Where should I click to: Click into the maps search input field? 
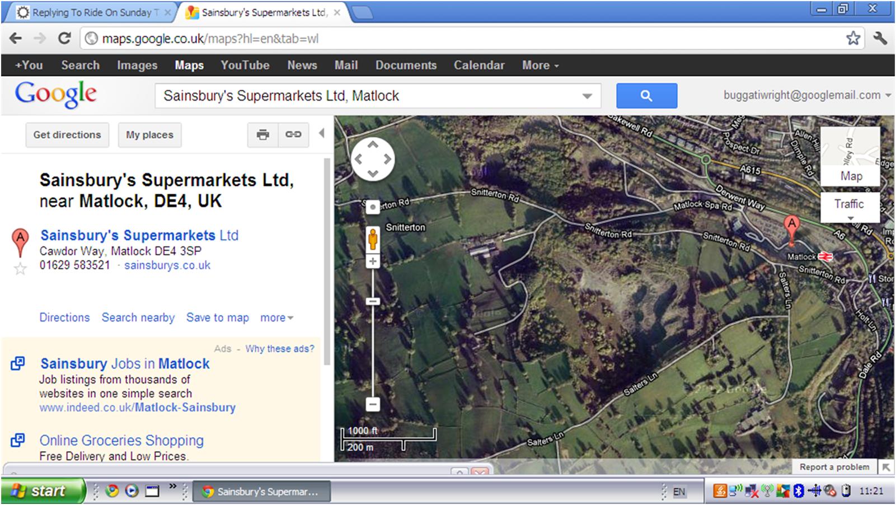coord(369,96)
